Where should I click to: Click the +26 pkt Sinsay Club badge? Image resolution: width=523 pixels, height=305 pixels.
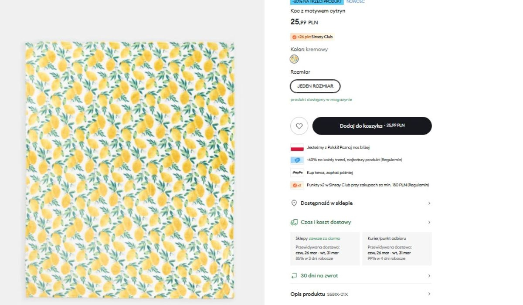click(x=312, y=37)
